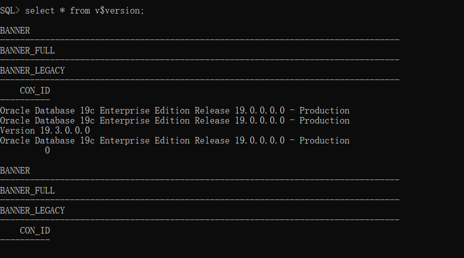Click the word from in the query
The width and height of the screenshot is (464, 258).
coord(80,10)
